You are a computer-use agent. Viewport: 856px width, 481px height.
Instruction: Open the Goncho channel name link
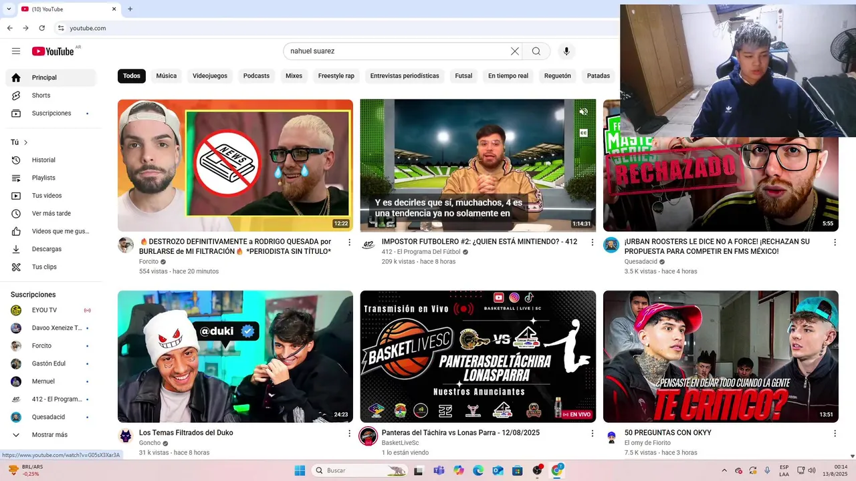[x=150, y=443]
